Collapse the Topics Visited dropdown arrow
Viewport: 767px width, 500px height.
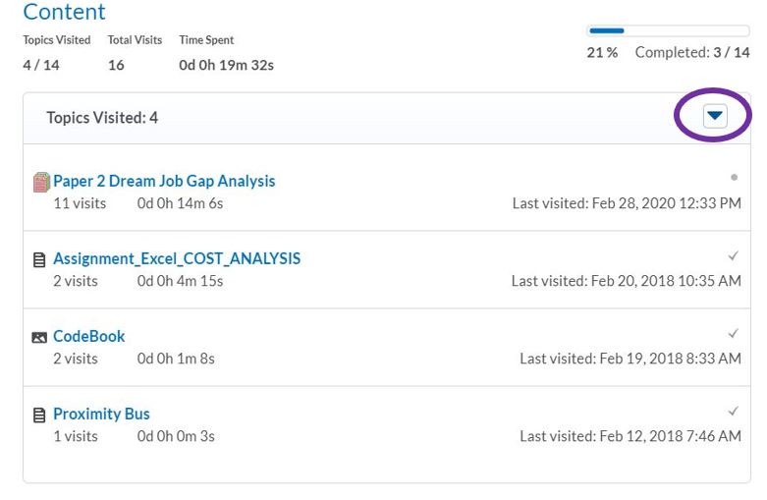(x=715, y=117)
